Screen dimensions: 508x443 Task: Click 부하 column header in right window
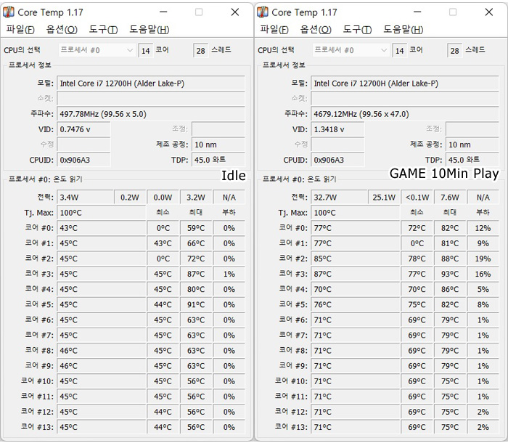click(x=483, y=212)
